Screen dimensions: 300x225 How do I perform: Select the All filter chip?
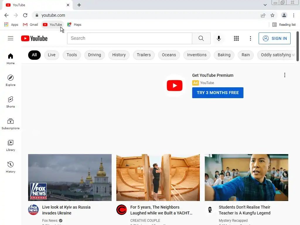point(35,55)
